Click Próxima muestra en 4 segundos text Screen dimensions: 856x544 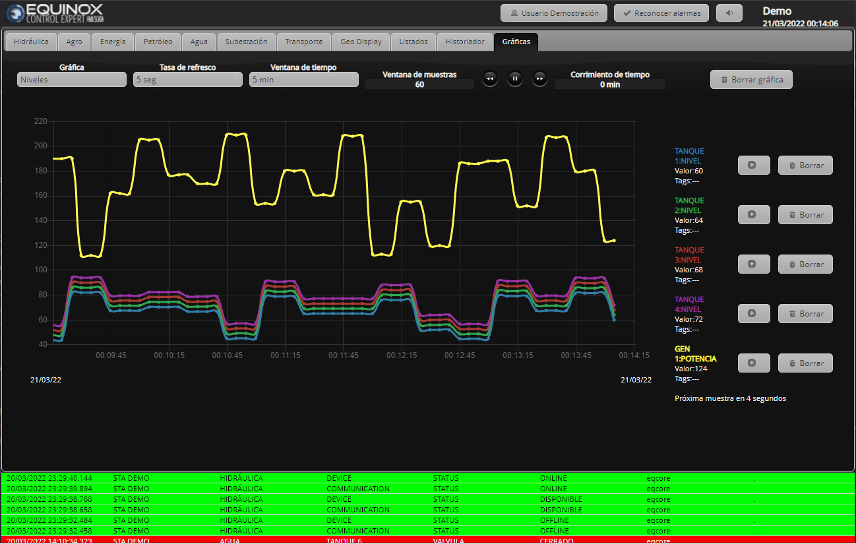coord(730,398)
